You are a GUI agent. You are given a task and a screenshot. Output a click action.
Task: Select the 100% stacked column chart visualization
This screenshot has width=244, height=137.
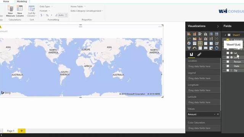tap(217, 34)
